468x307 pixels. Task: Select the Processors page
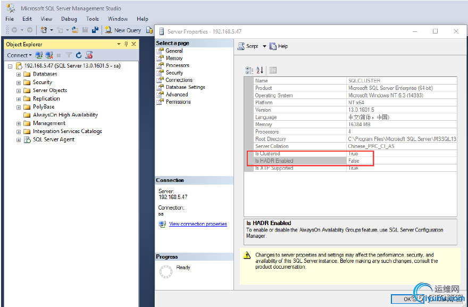point(178,65)
